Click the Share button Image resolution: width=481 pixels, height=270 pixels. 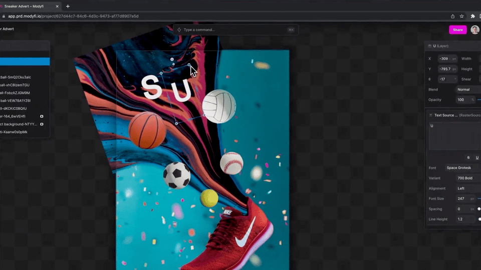coord(457,29)
